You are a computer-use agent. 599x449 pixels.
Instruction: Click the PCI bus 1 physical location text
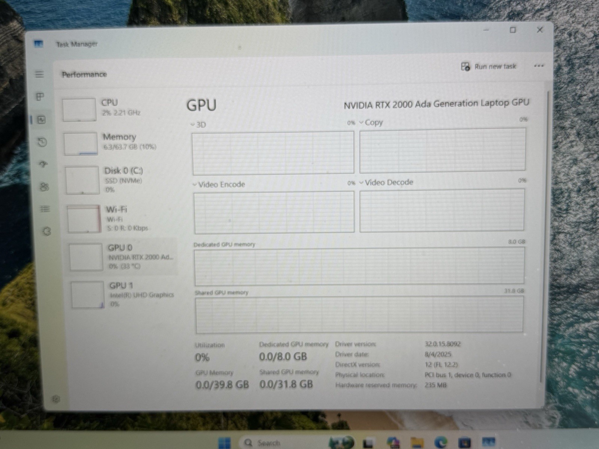(x=468, y=375)
